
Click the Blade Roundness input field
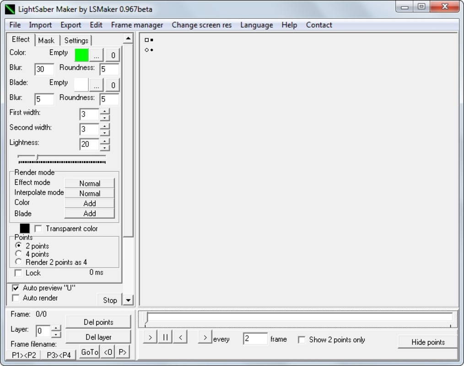coord(109,99)
